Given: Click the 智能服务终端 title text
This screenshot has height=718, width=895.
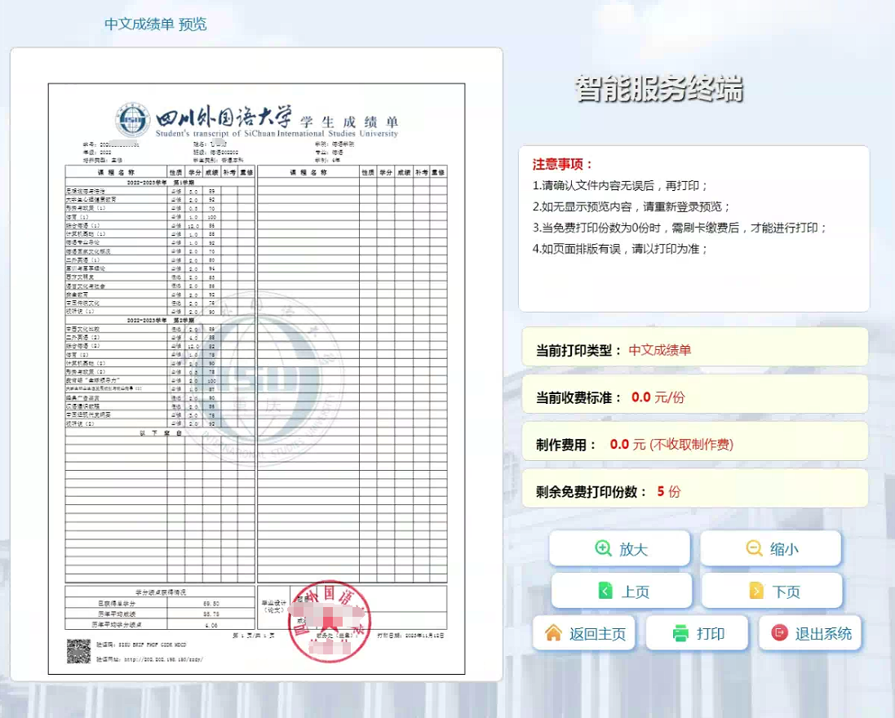Looking at the screenshot, I should tap(659, 89).
